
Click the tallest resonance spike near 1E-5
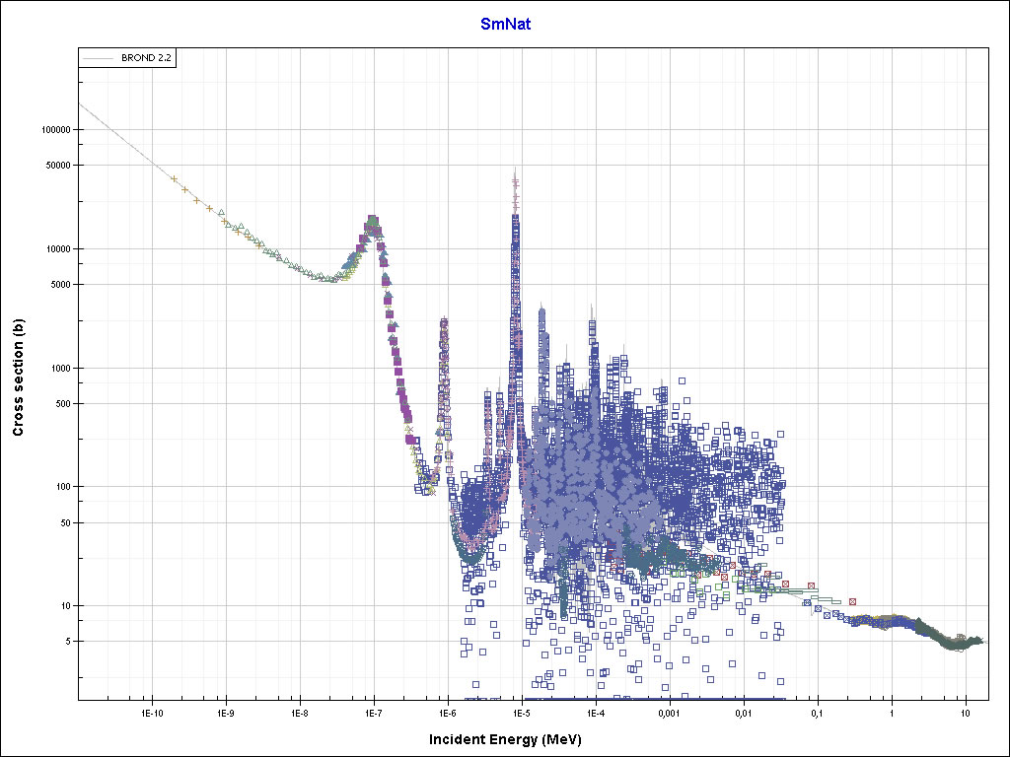(x=515, y=177)
